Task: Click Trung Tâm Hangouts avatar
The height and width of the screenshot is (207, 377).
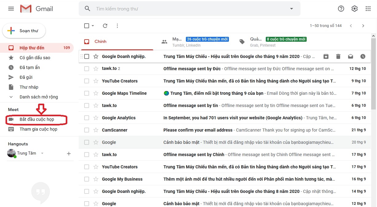Action: tap(11, 153)
